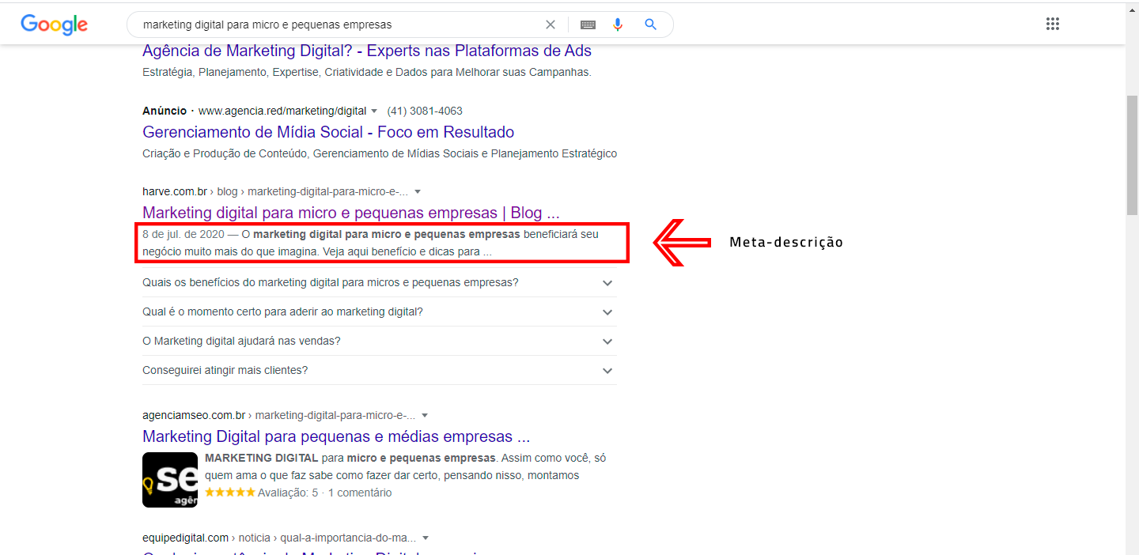1139x555 pixels.
Task: Click the star rating on agenciamseo result
Action: (230, 491)
